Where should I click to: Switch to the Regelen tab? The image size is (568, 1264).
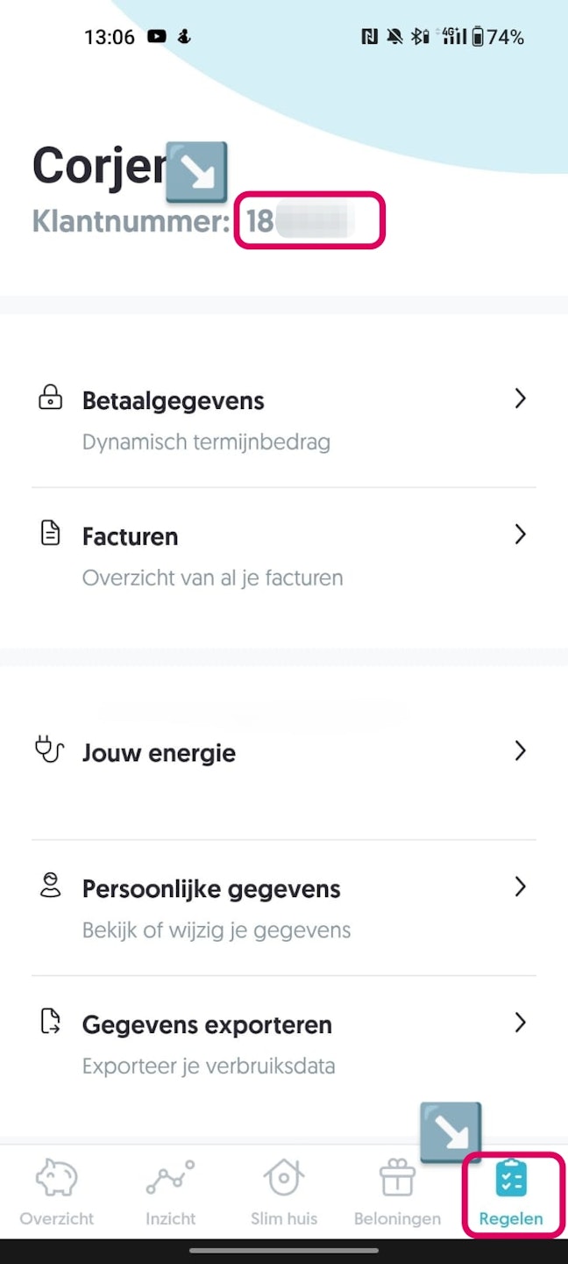[x=511, y=1195]
